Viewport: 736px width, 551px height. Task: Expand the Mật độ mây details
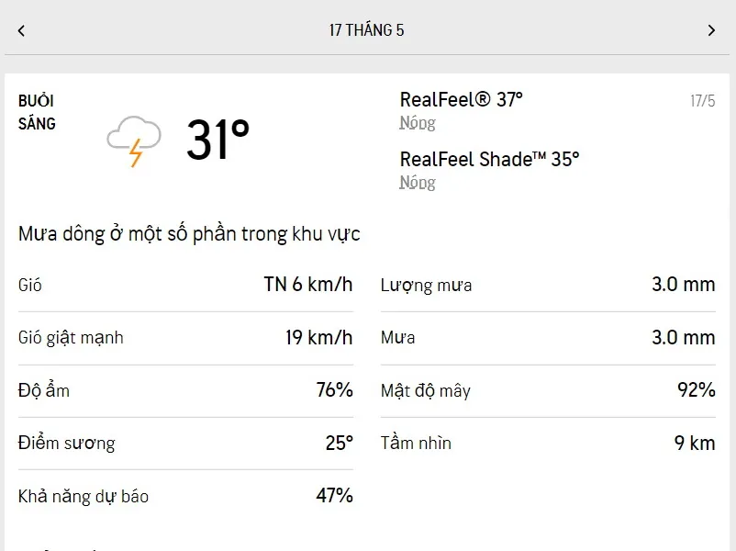tap(551, 390)
